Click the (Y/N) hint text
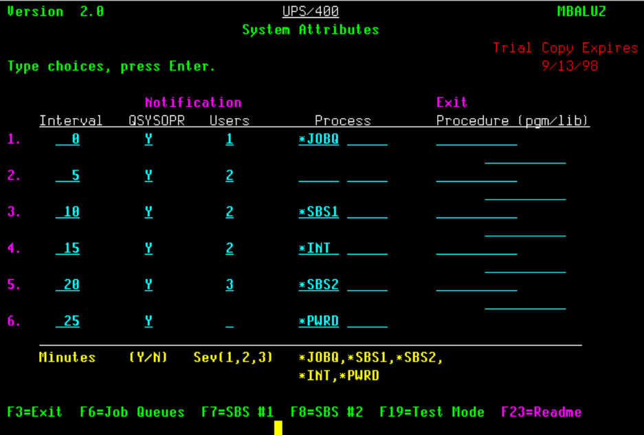This screenshot has width=644, height=435. point(148,357)
